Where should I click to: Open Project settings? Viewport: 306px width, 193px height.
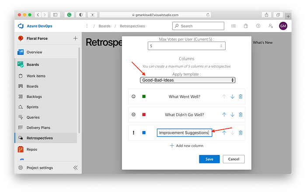(40, 168)
